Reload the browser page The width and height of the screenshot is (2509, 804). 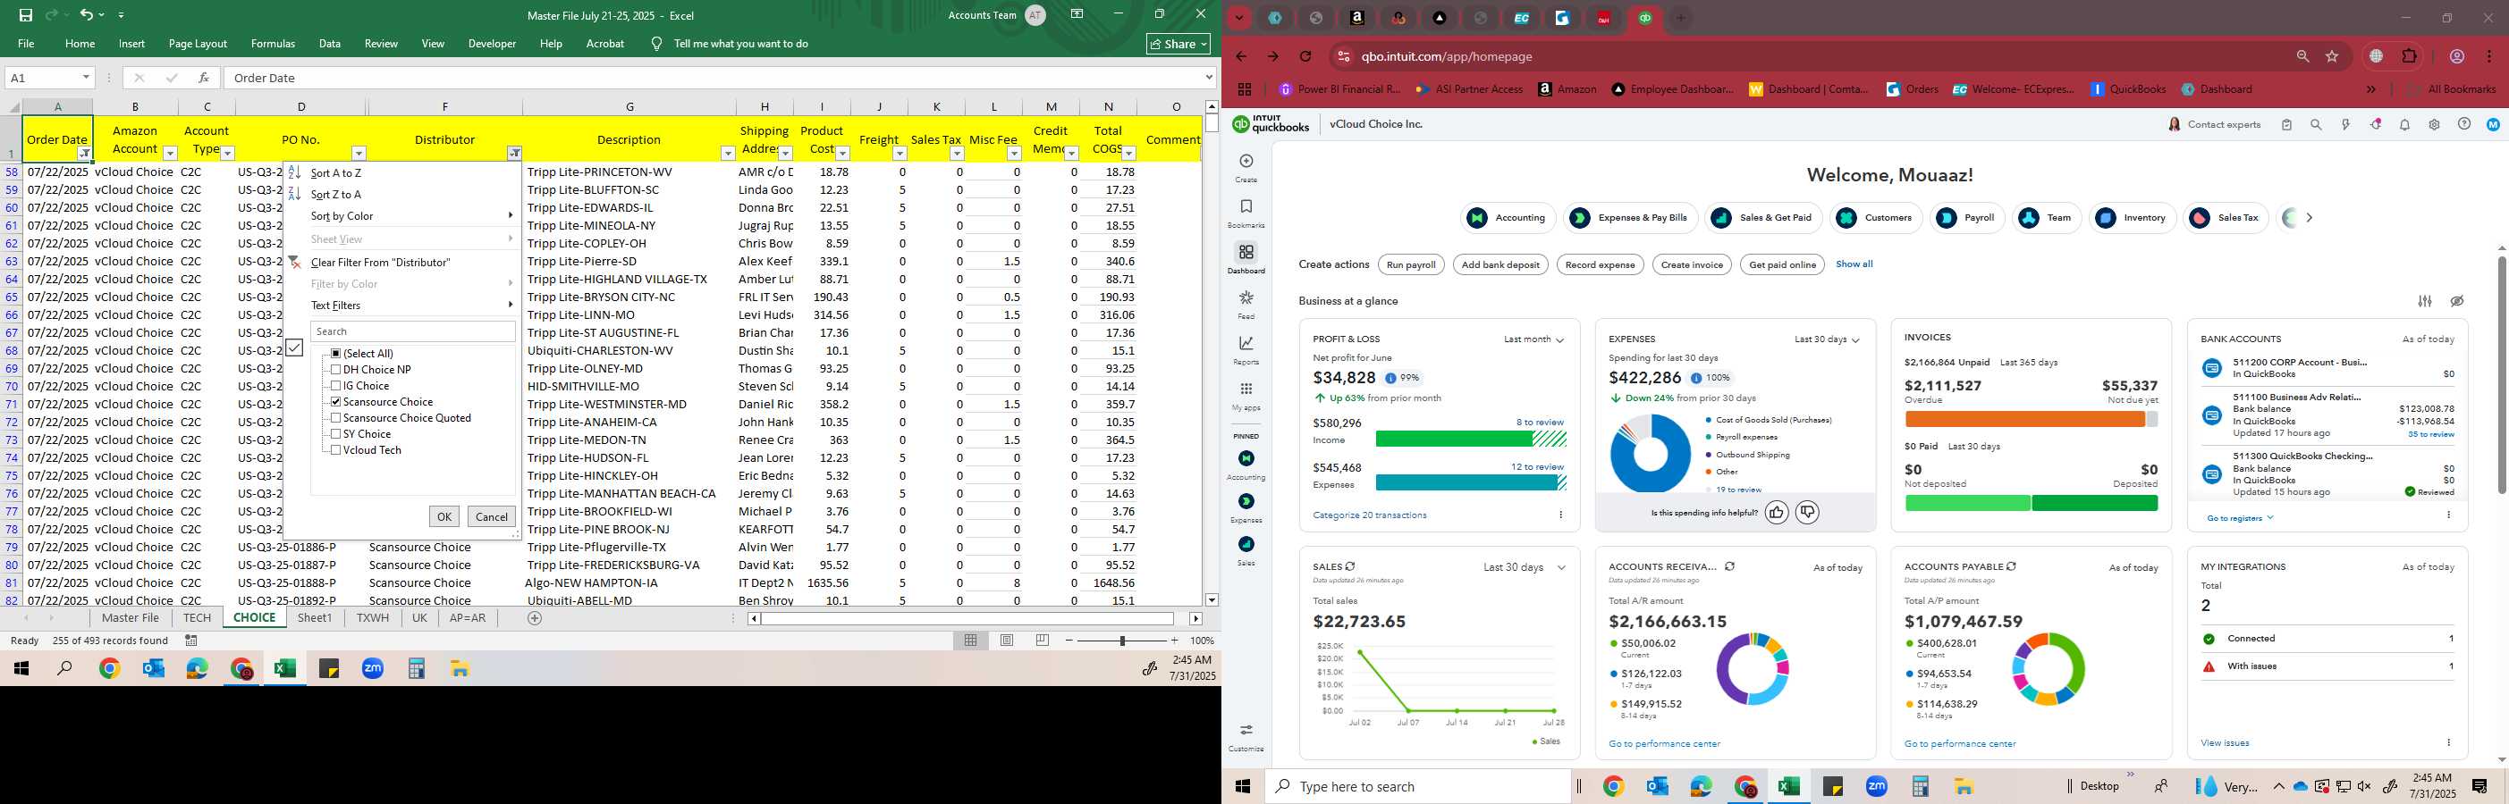[x=1305, y=56]
